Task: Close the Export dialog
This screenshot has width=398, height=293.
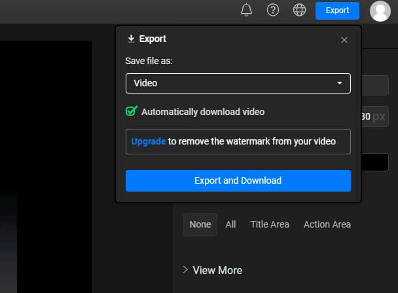Action: click(x=344, y=40)
